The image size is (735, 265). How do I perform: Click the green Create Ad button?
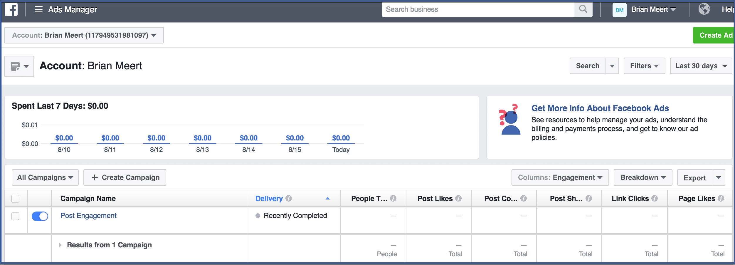click(714, 35)
